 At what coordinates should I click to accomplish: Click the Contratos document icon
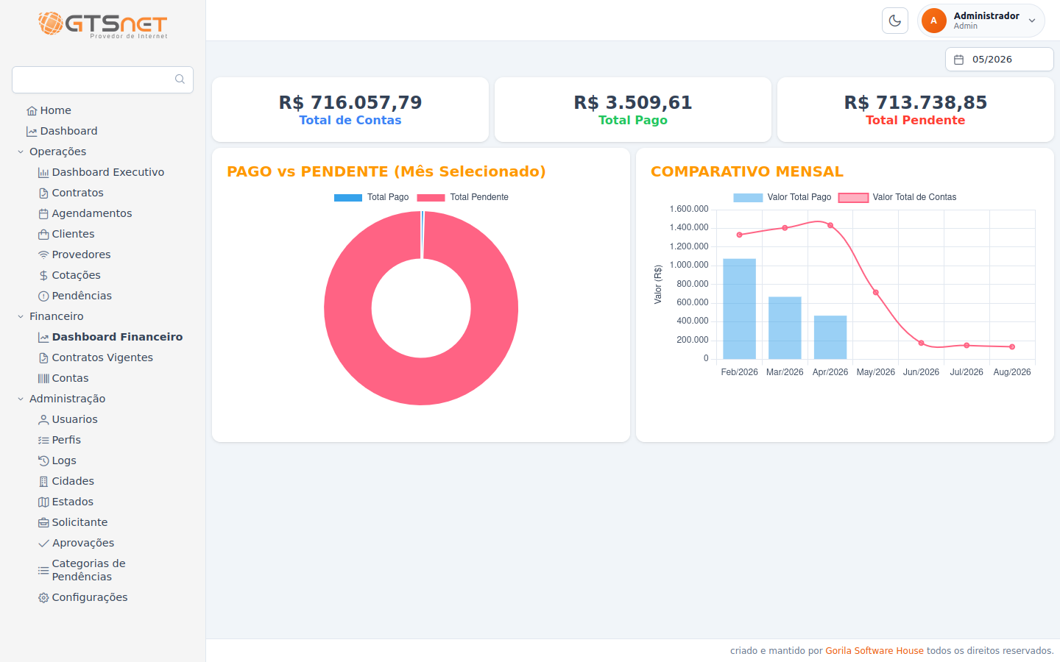43,193
